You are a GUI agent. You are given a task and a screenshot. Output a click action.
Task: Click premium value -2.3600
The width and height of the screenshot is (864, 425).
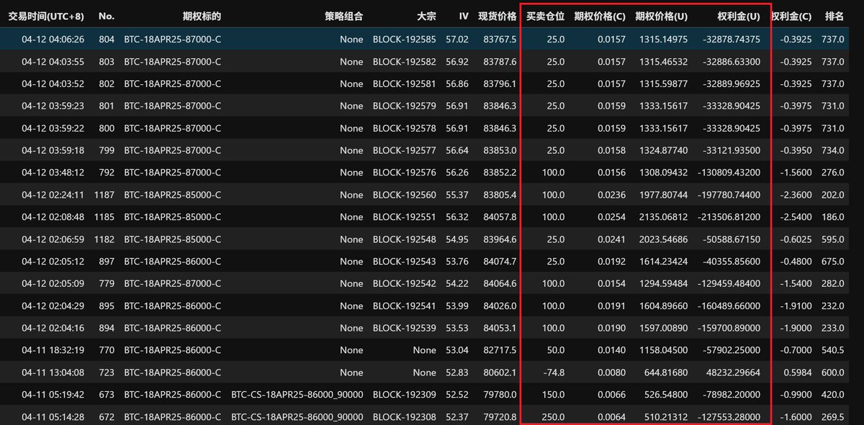(797, 195)
